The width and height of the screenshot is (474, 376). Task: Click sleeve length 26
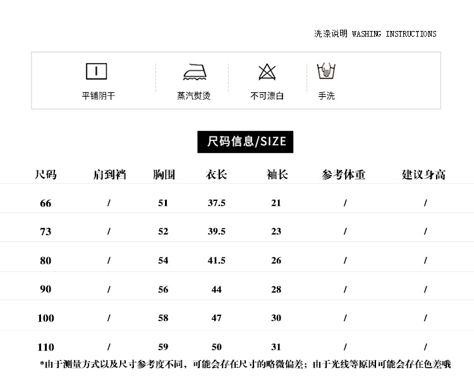point(276,260)
